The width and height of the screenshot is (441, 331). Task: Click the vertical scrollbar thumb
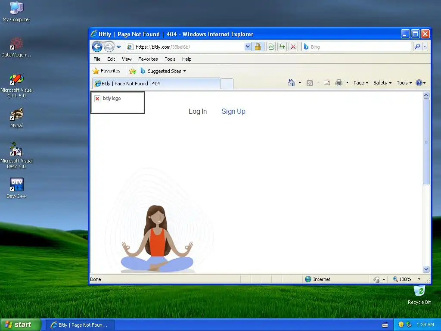426,141
